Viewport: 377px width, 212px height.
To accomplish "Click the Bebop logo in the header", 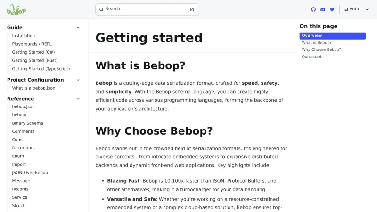I will coord(16,9).
